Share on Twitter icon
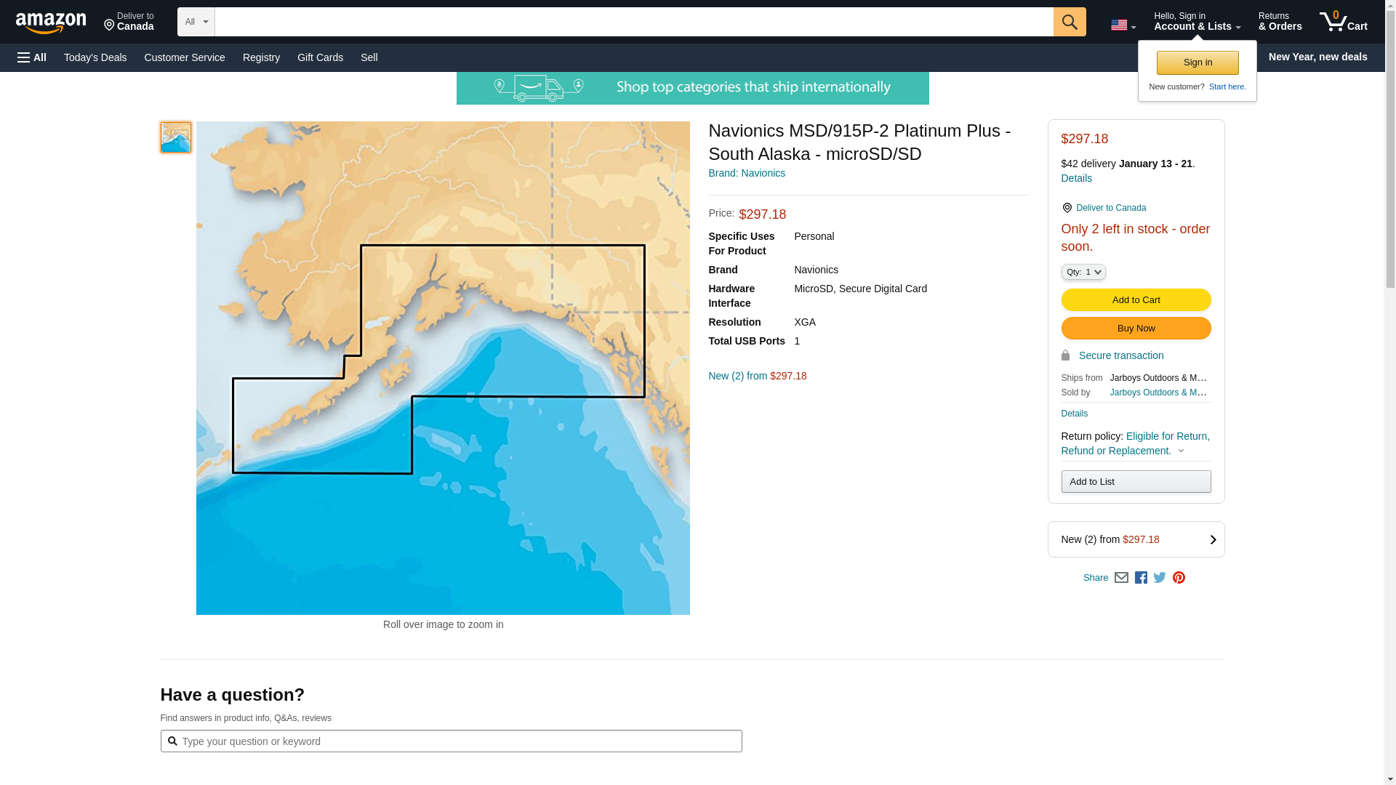 click(x=1160, y=578)
